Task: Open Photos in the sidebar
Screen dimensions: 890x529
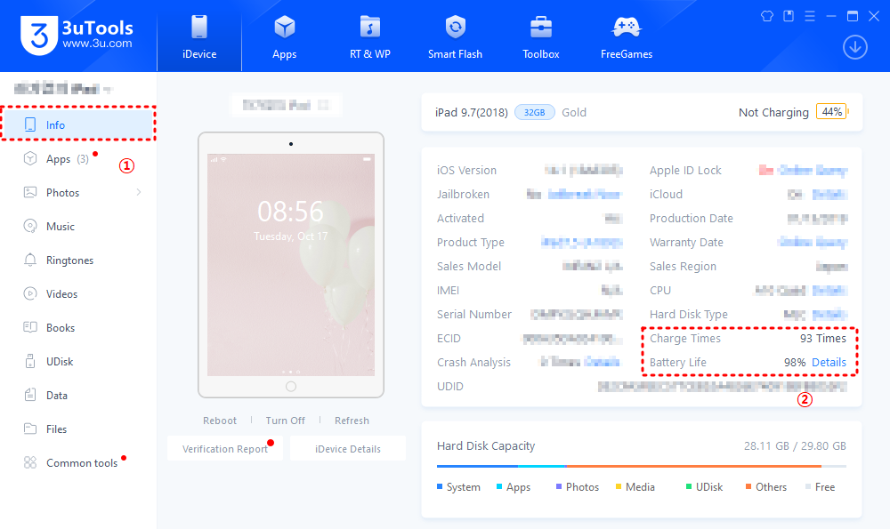Action: pos(78,193)
